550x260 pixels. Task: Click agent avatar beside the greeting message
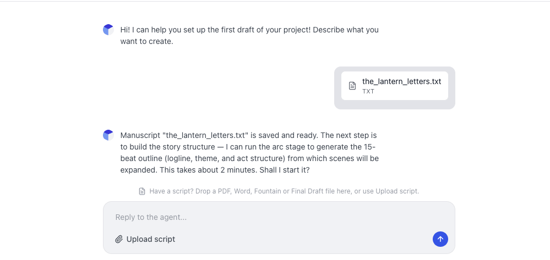tap(108, 30)
